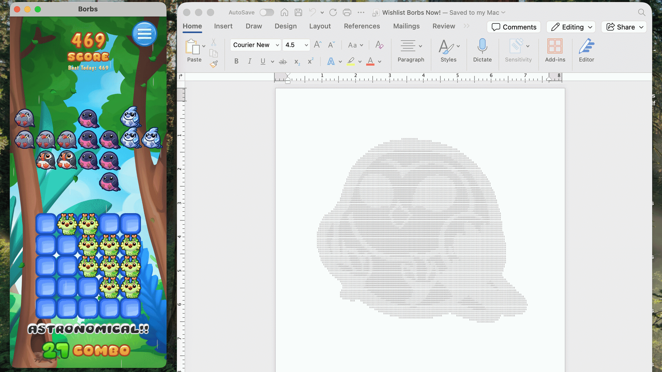
Task: Click the Home tab
Action: 192,26
